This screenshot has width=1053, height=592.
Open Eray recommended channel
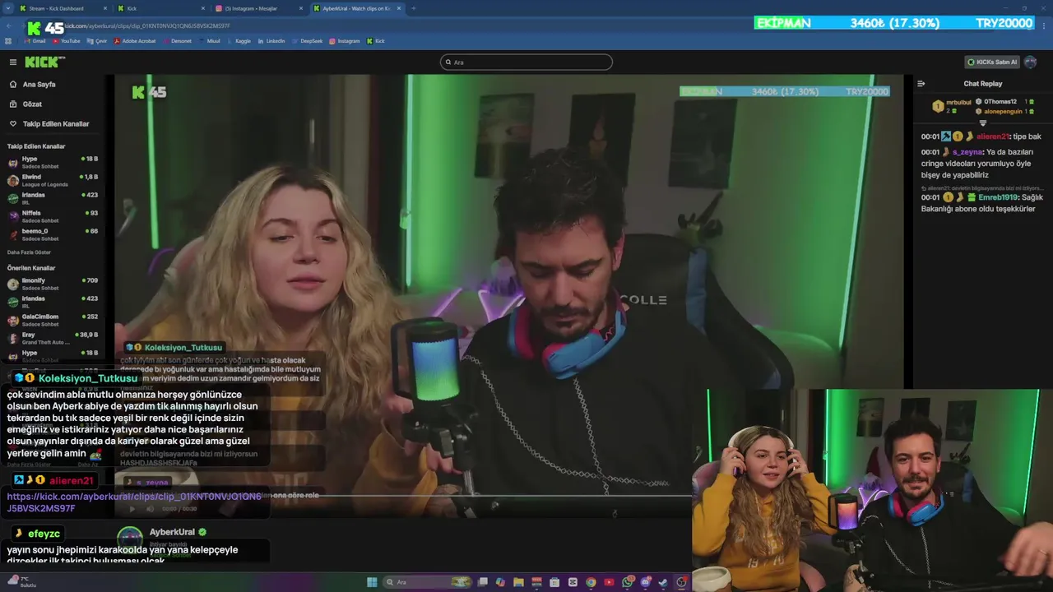53,338
